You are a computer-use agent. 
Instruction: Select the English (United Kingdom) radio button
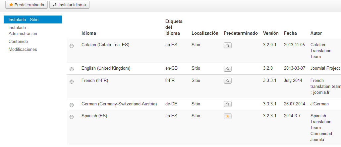[72, 69]
